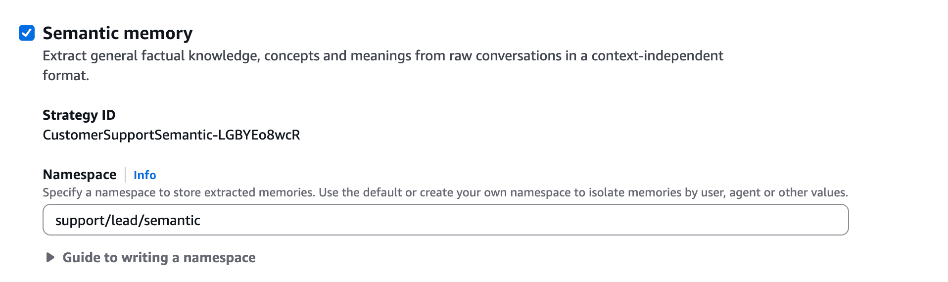Click the Strategy ID label
Viewport: 948px width, 282px height.
click(79, 115)
